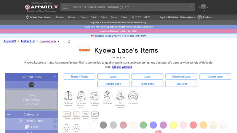Viewport: 237px width, 133px height.
Task: Toggle the Lace radio in Category
Action: (55, 127)
